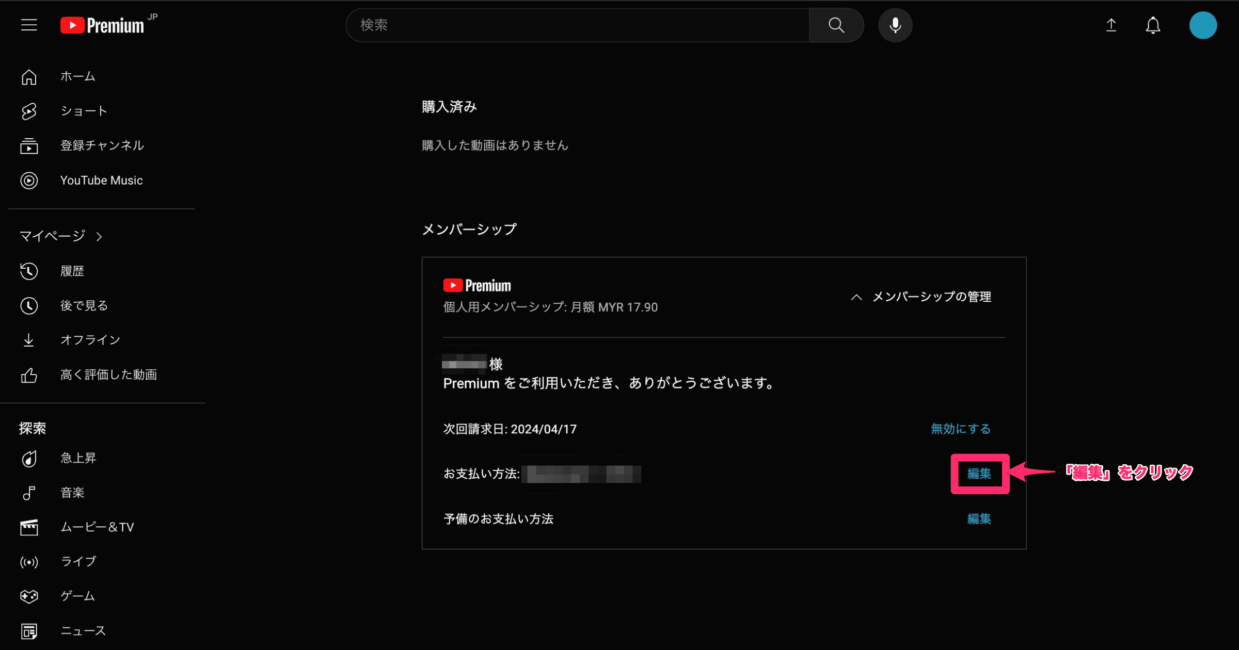The image size is (1239, 650).
Task: Click the 急上昇 trending flame icon
Action: [29, 458]
